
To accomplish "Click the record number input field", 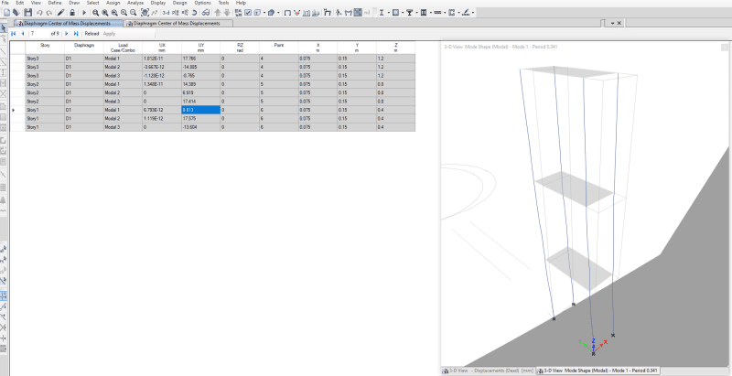I will point(39,34).
